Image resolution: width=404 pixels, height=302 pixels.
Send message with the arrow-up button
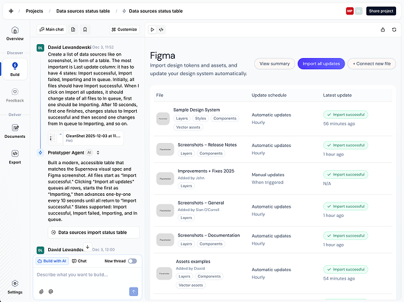tap(133, 291)
